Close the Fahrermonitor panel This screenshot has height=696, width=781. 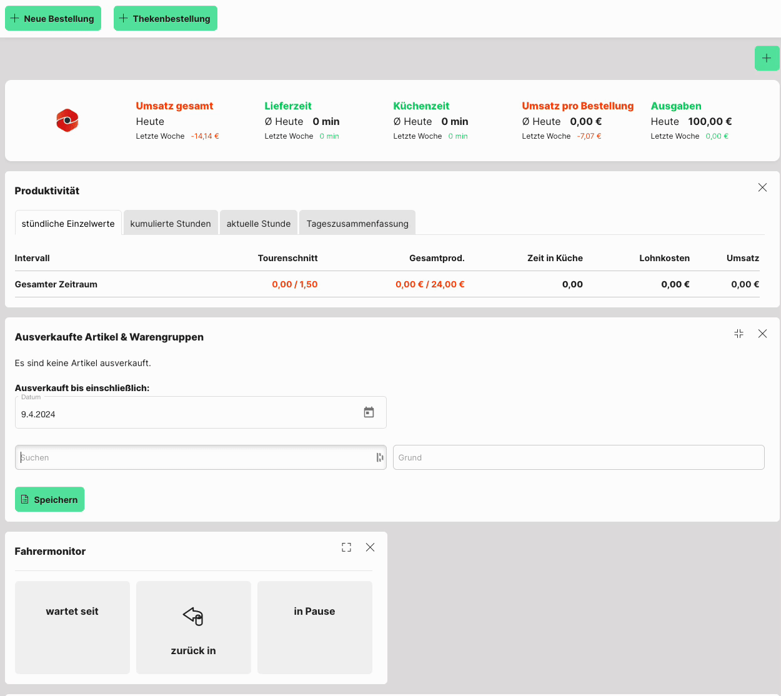tap(370, 547)
